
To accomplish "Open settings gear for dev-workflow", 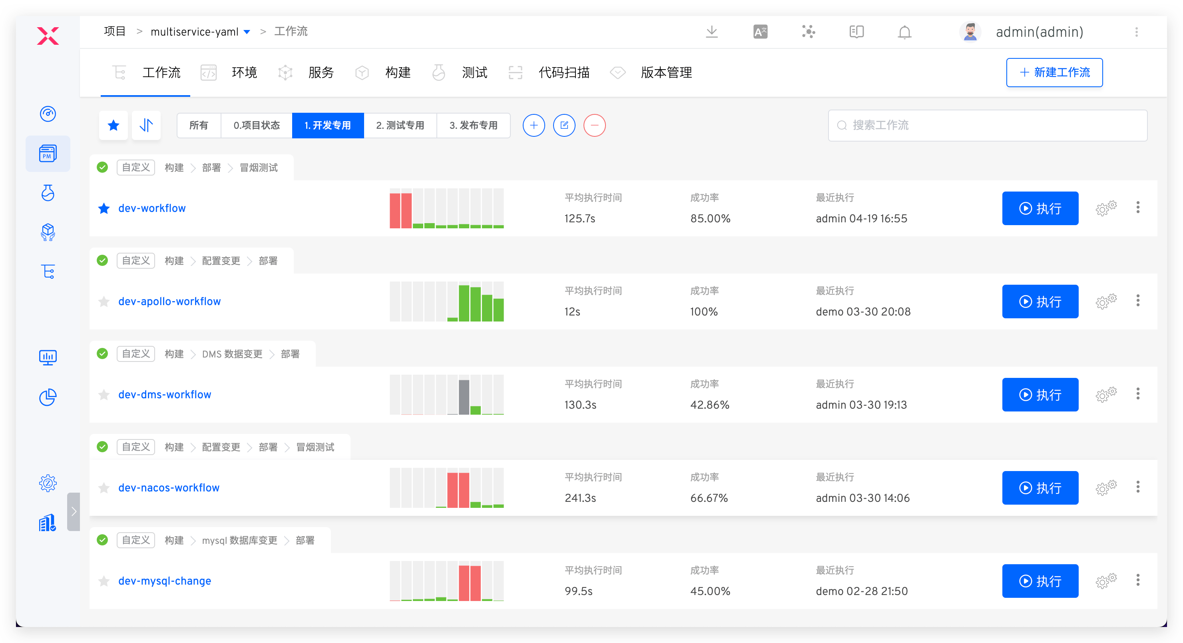I will click(x=1105, y=208).
